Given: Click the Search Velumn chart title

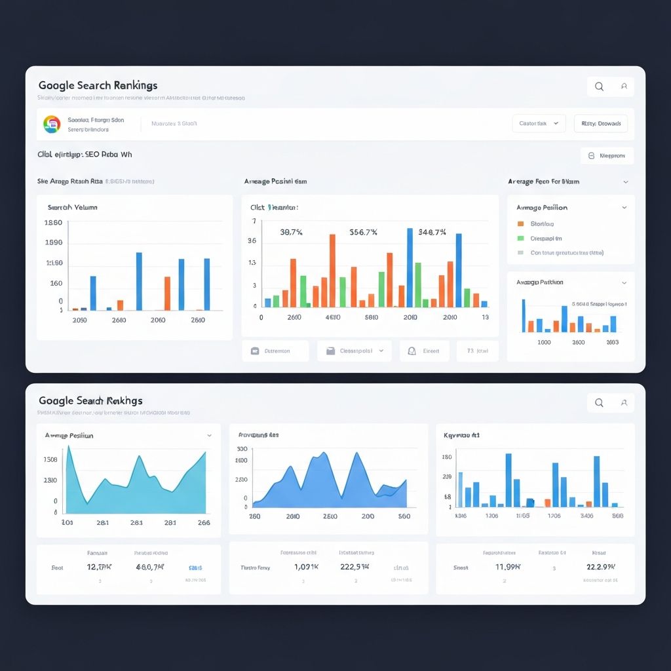Looking at the screenshot, I should click(x=72, y=208).
